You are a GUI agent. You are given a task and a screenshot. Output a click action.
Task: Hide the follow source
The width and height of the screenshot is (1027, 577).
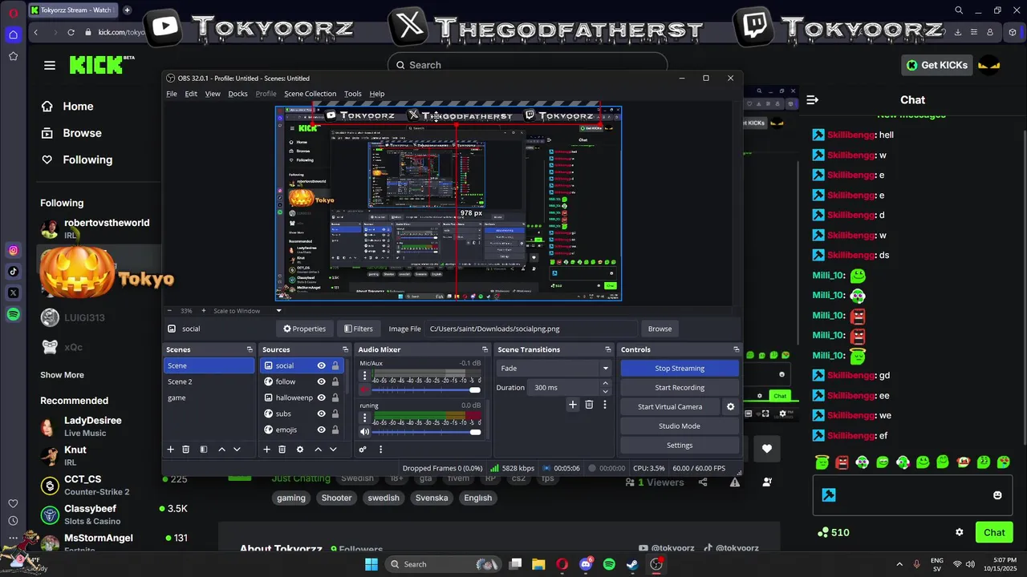click(x=321, y=381)
